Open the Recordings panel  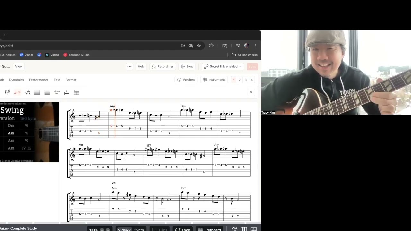[162, 66]
